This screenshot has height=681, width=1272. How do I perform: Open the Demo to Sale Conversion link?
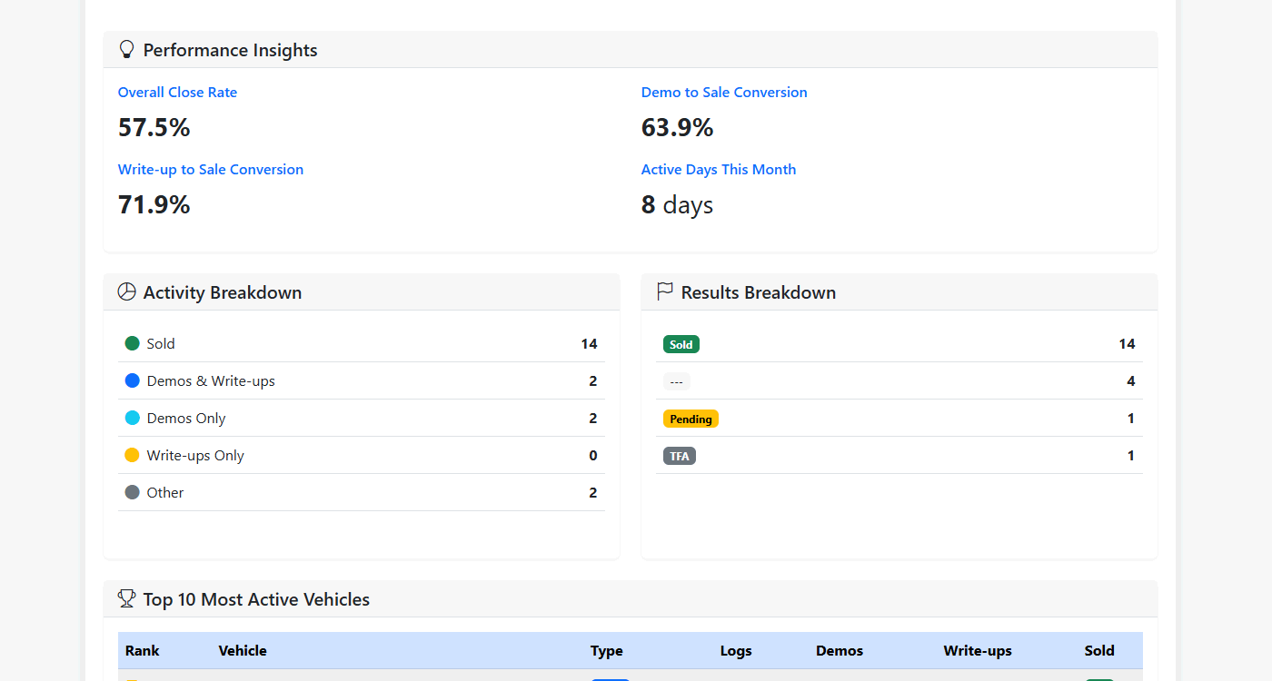click(x=724, y=93)
